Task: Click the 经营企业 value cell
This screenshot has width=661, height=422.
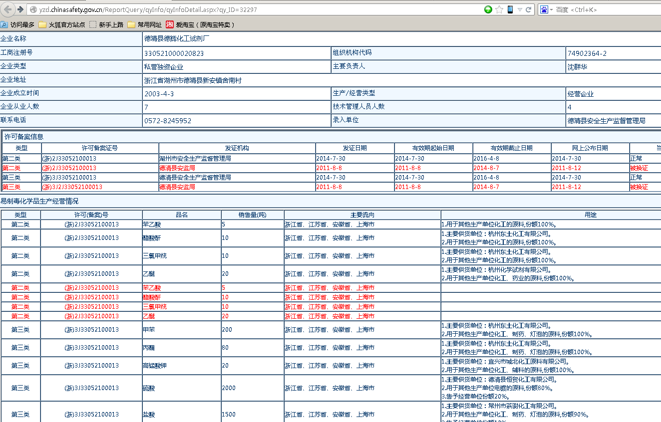Action: pos(614,94)
